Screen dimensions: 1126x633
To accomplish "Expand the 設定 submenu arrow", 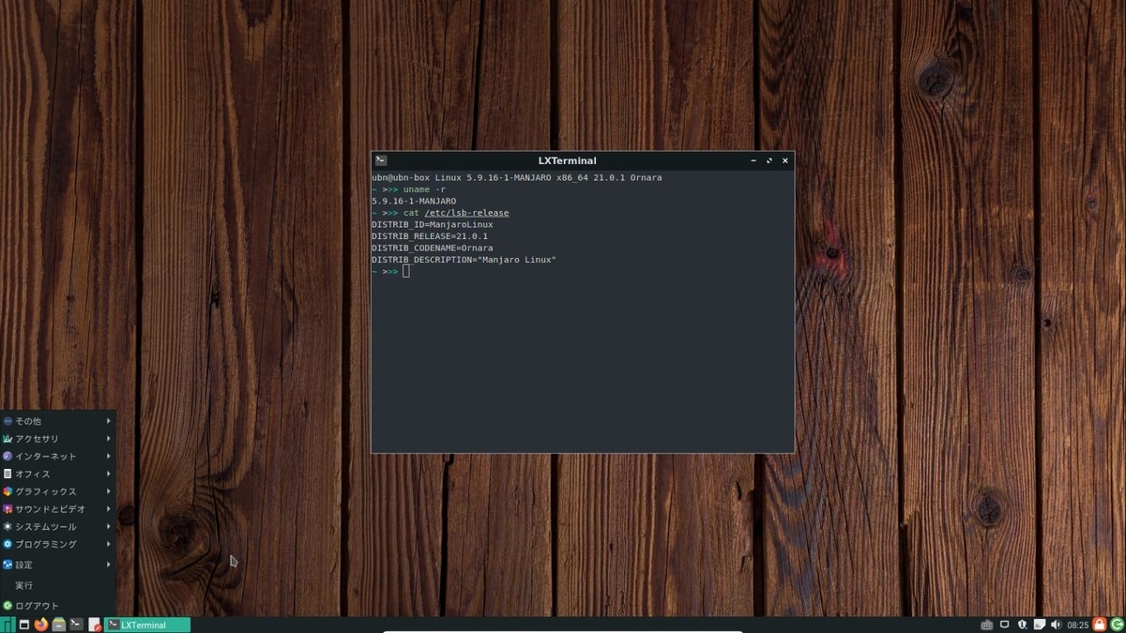I will (x=109, y=565).
